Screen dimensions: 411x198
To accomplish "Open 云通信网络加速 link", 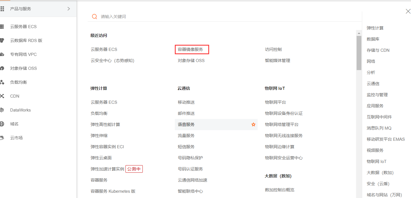I will tap(193, 180).
